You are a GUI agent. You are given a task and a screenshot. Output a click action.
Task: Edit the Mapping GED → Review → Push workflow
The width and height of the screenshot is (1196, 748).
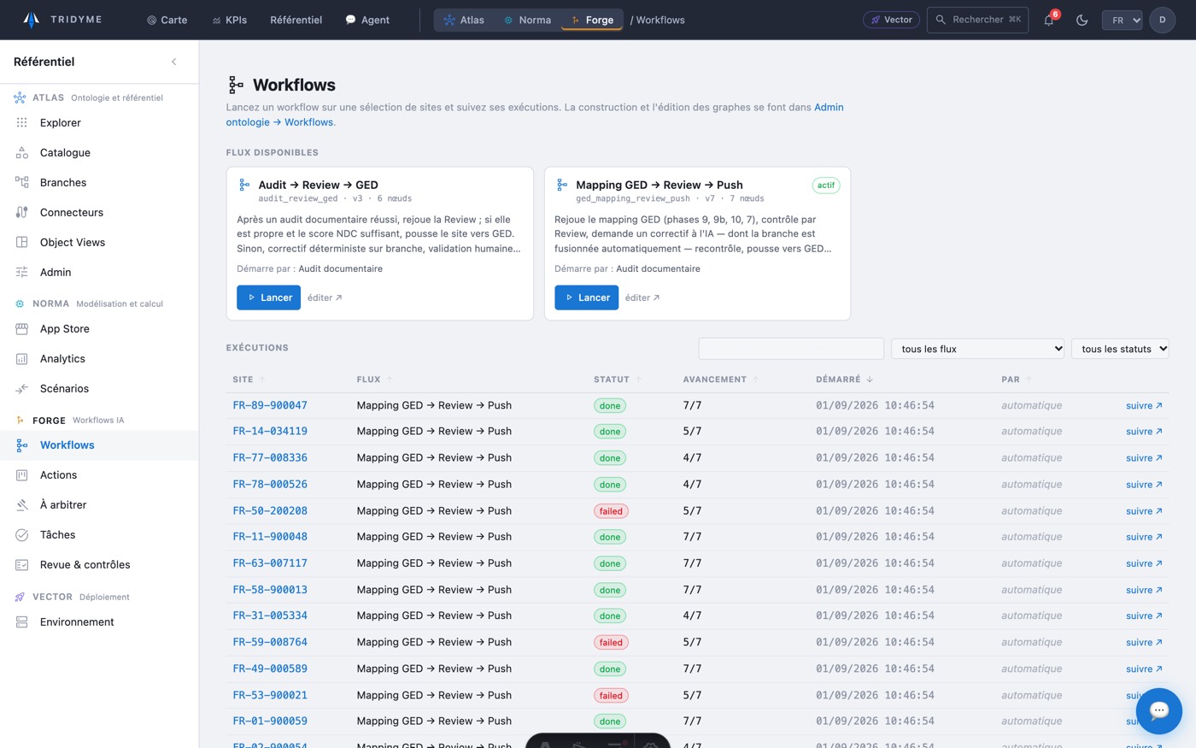click(642, 297)
